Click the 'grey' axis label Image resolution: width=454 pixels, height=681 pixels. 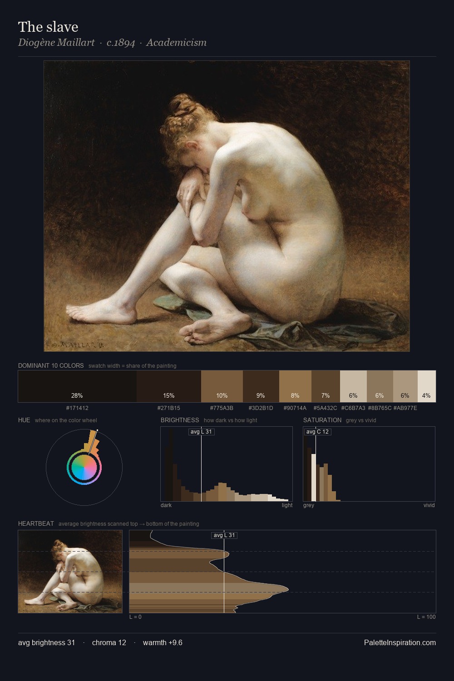click(x=309, y=505)
